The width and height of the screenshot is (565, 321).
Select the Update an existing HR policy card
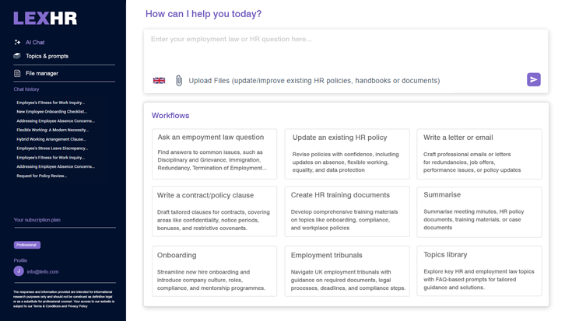[x=347, y=154]
